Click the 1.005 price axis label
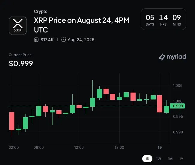The height and width of the screenshot is (165, 195). tap(178, 85)
